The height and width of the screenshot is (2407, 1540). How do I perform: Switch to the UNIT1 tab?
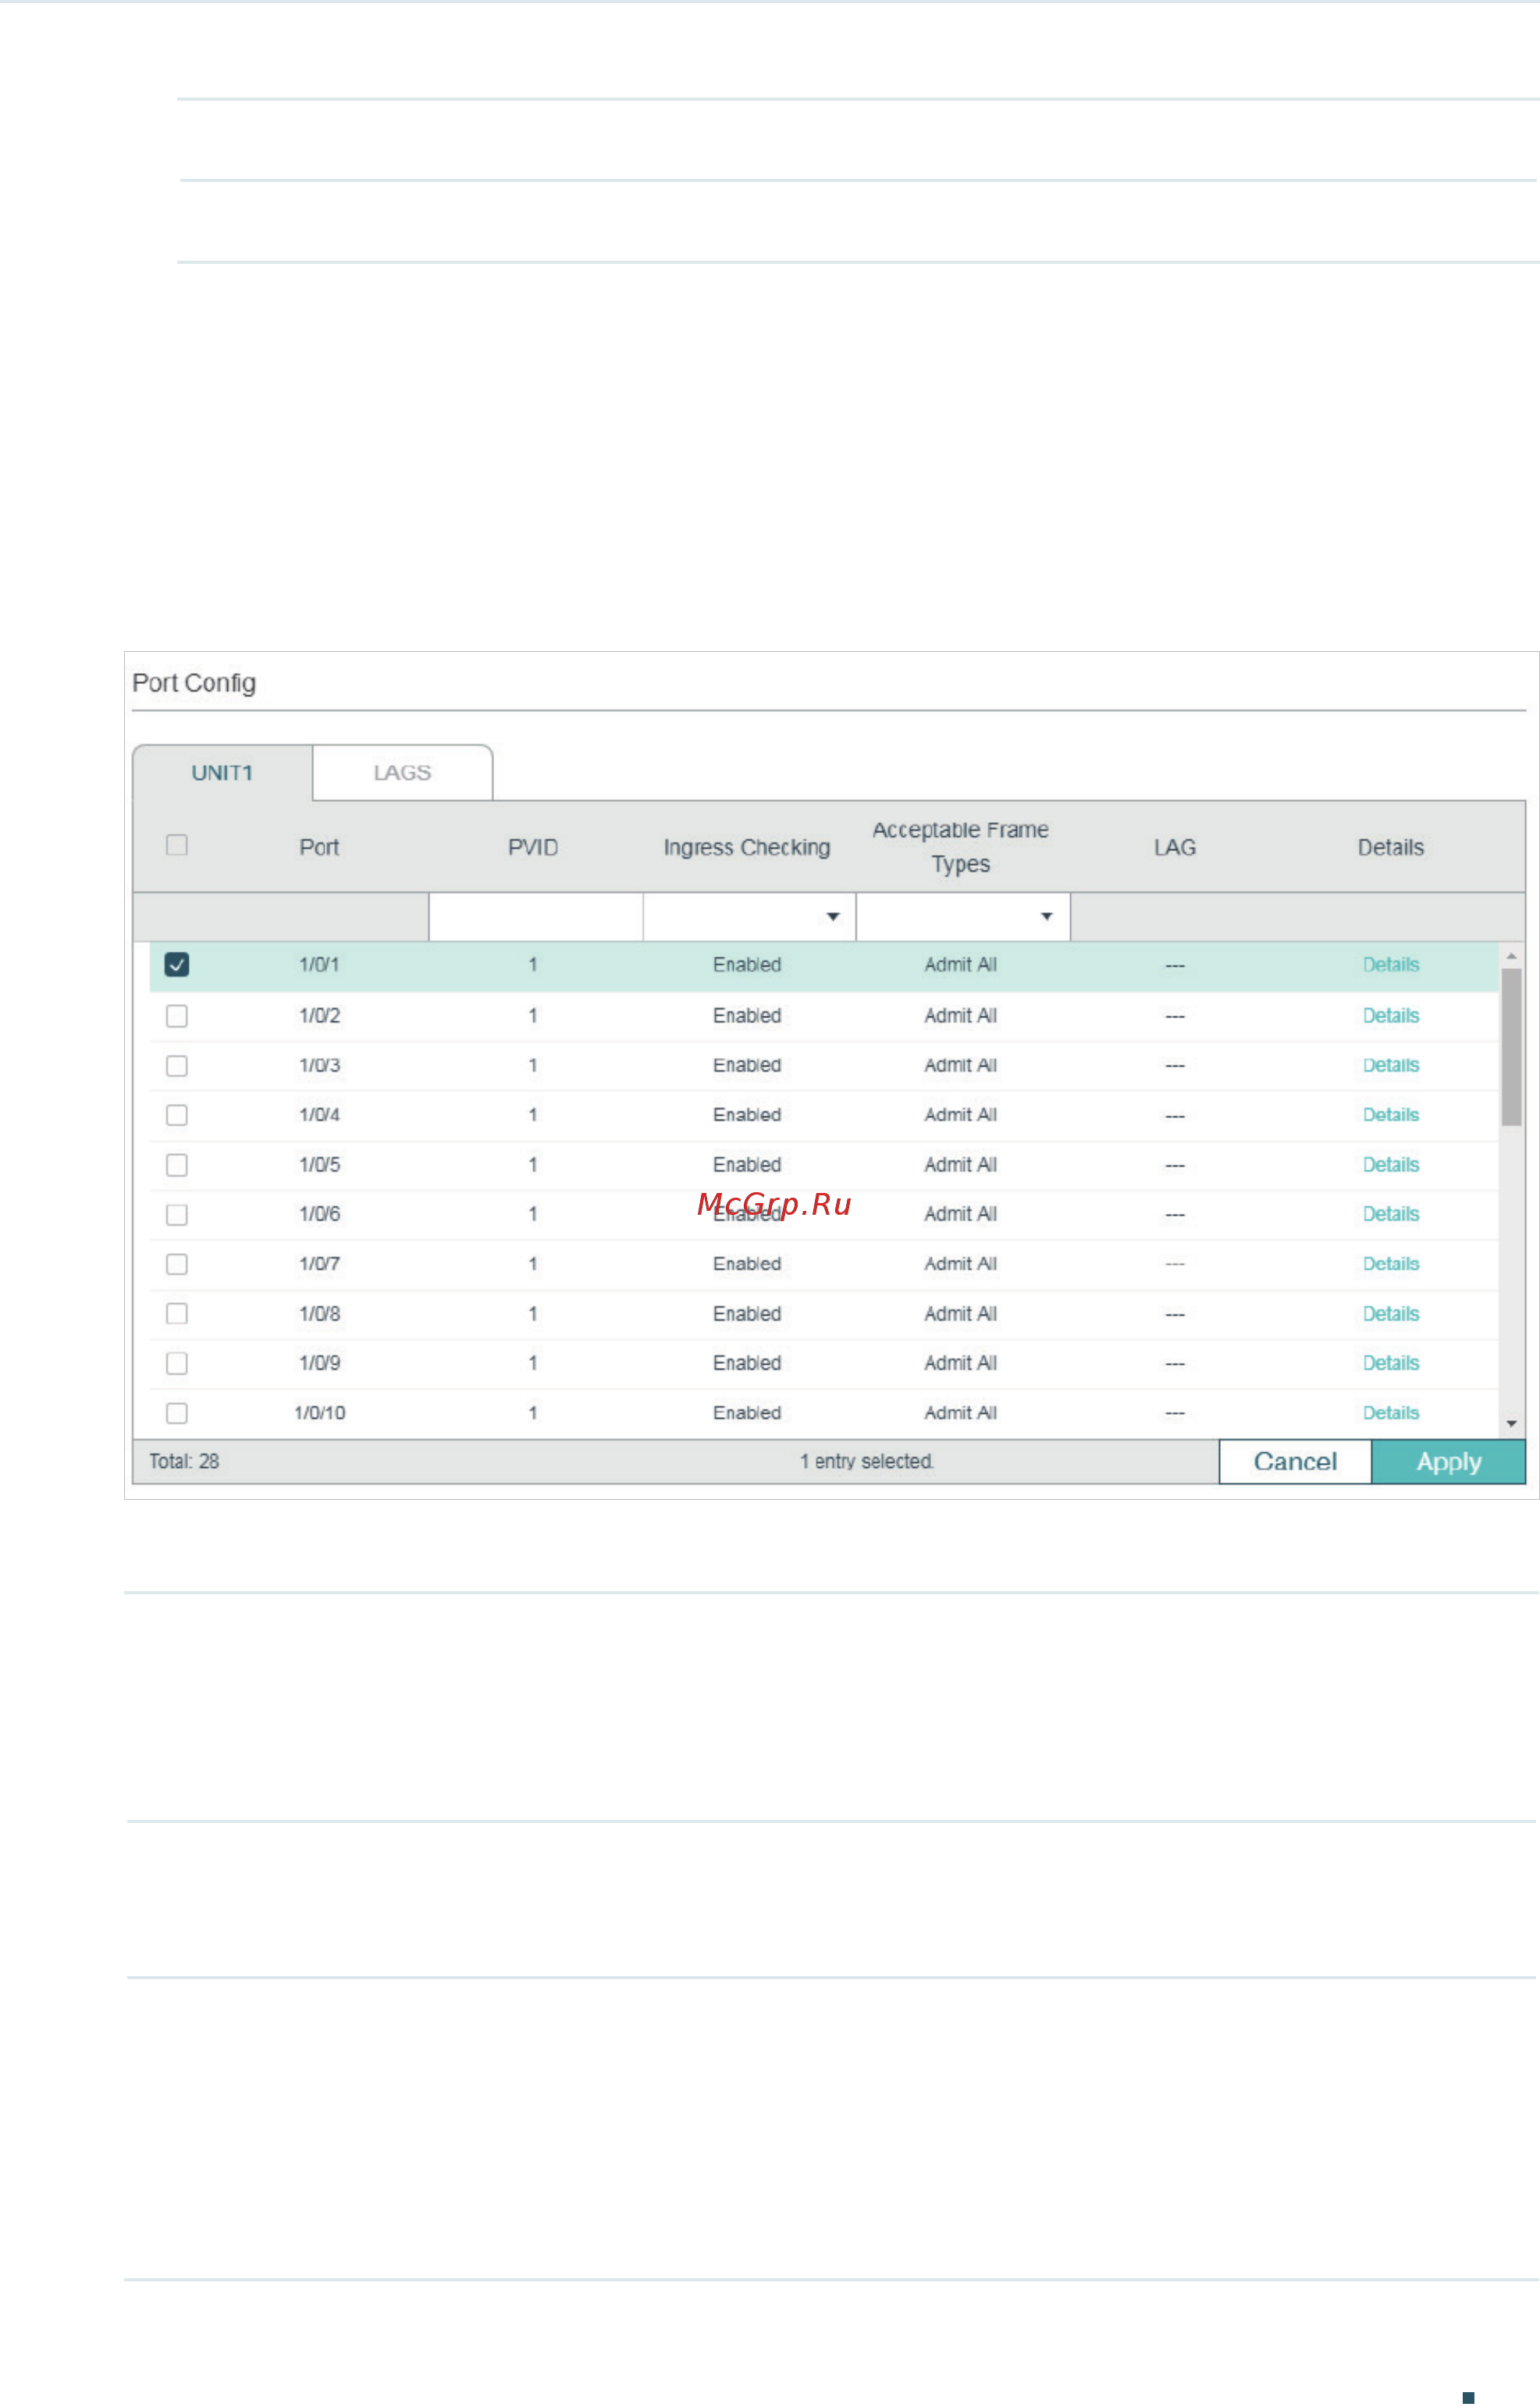pyautogui.click(x=222, y=773)
